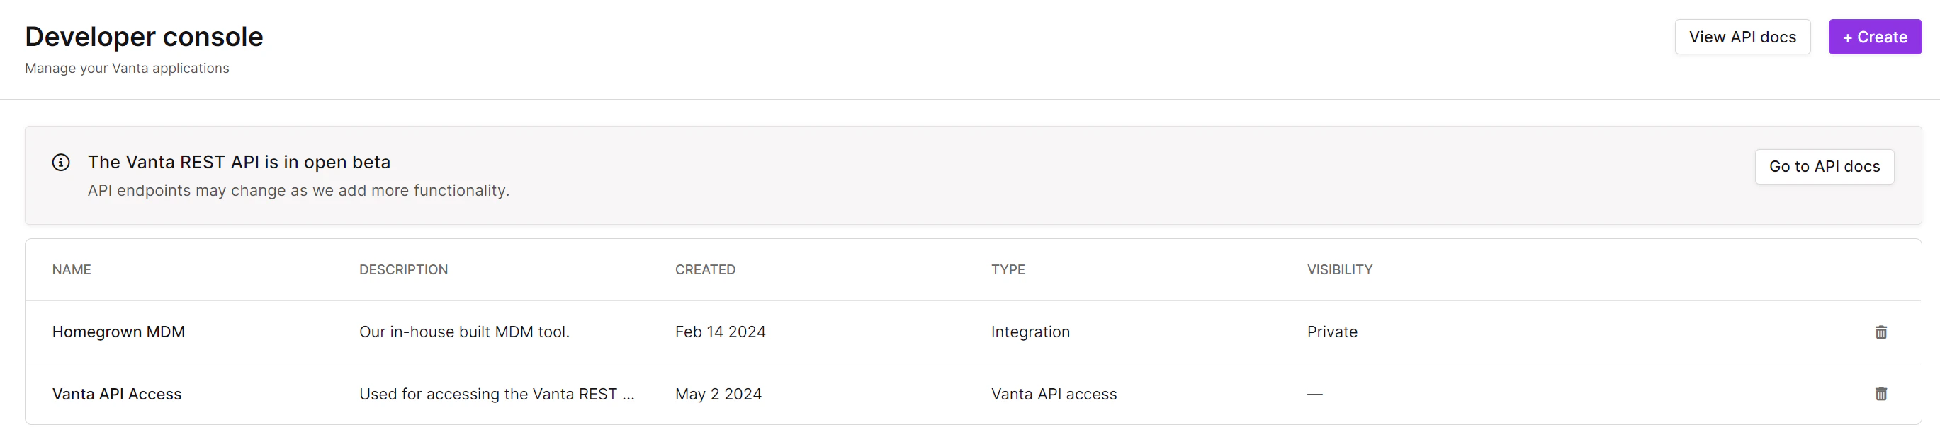Click the Developer console heading
This screenshot has height=444, width=1940.
[x=144, y=37]
